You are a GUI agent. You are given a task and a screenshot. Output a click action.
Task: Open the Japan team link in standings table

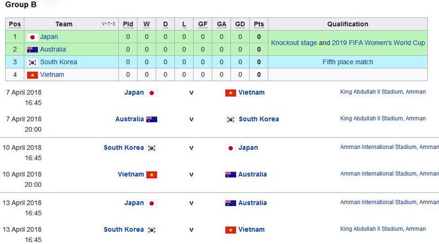(x=49, y=37)
